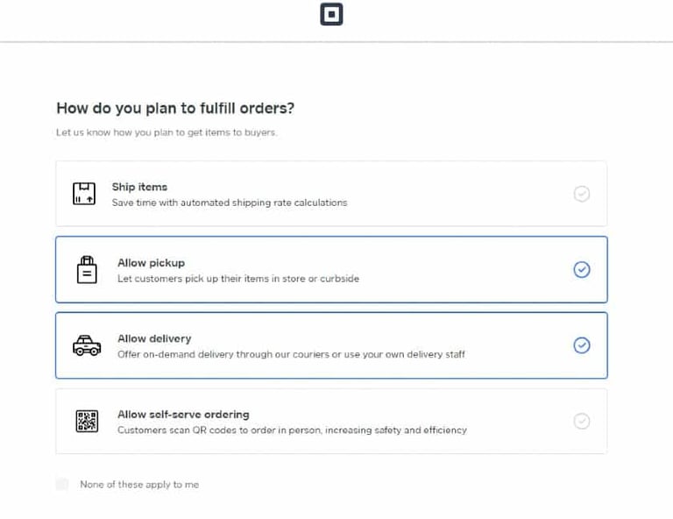Click the in store or curbside description

[238, 279]
